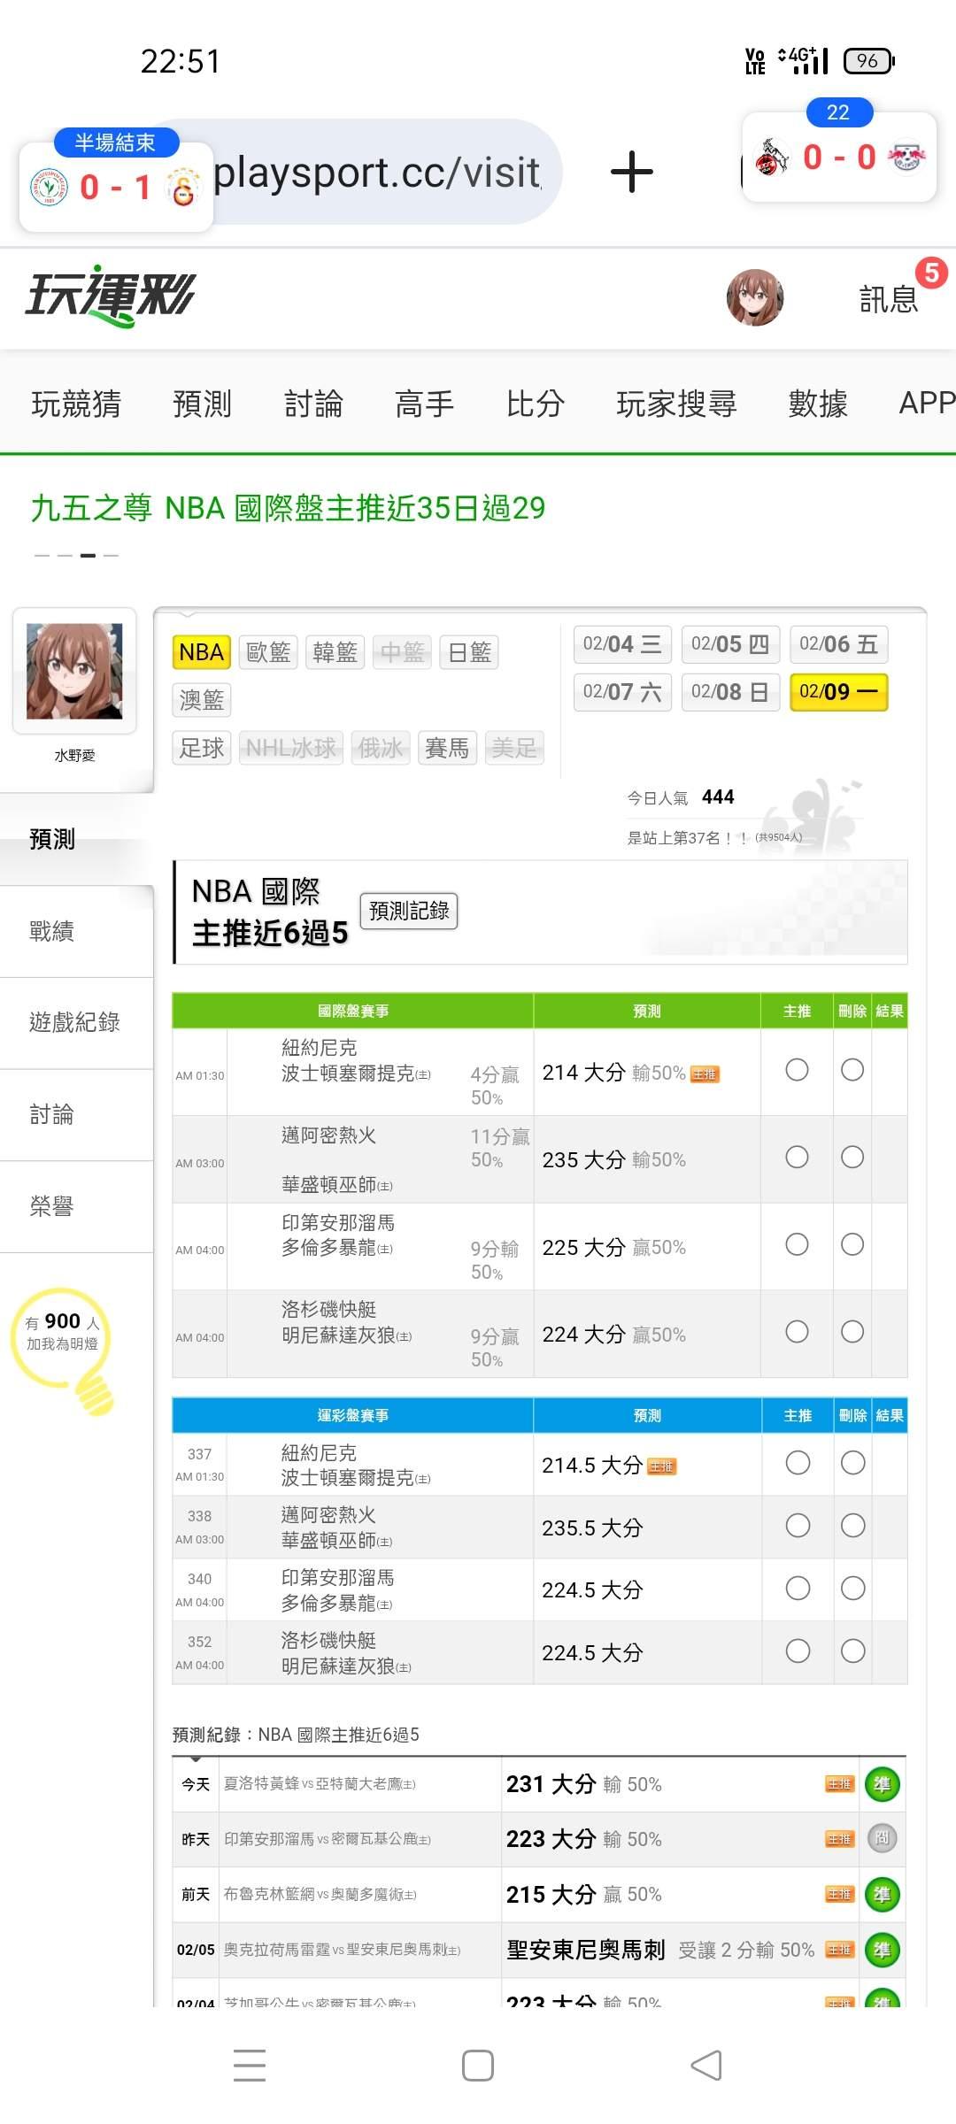The height and width of the screenshot is (2124, 956).
Task: Select 刪除 radio for 214.5 大分 row
Action: 853,1463
